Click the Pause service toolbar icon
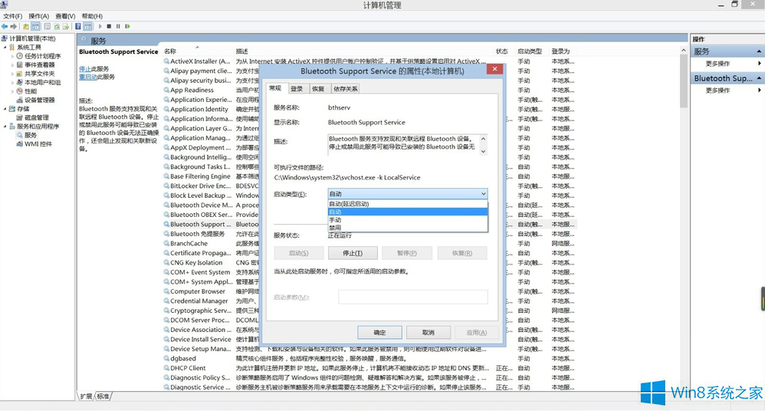Image resolution: width=765 pixels, height=411 pixels. pos(118,26)
